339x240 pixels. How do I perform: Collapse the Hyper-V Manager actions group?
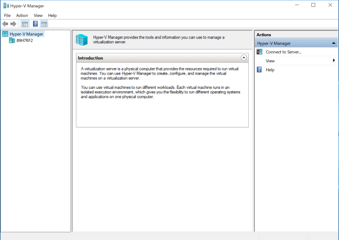tap(333, 43)
